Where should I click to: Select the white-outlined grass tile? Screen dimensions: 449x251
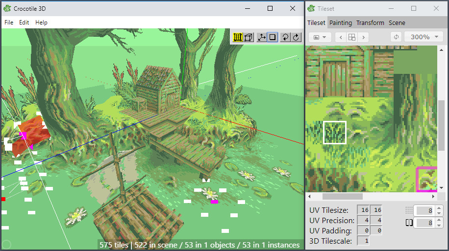coord(335,133)
